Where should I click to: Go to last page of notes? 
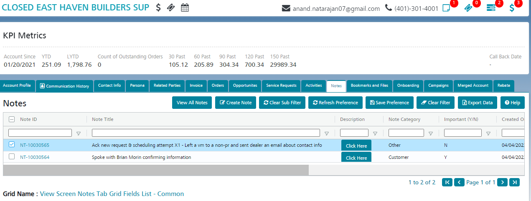tap(515, 182)
